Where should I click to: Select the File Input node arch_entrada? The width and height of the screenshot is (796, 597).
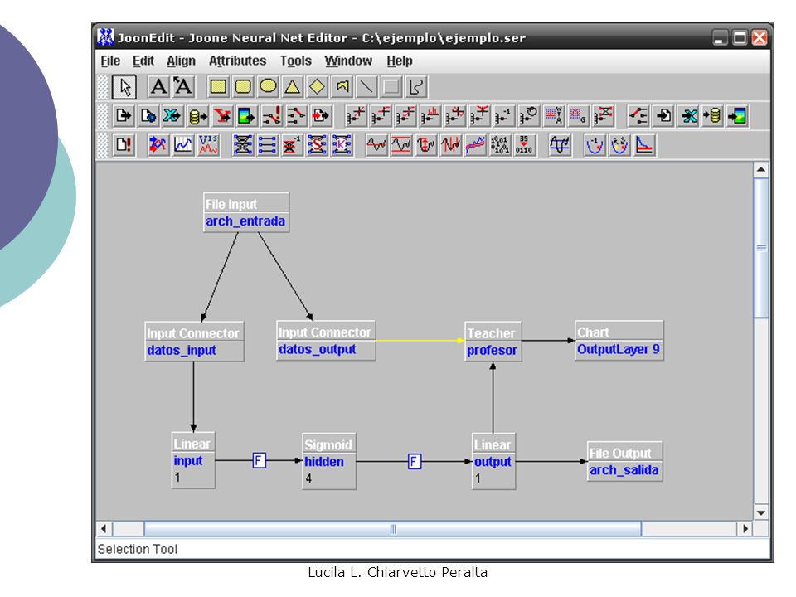246,212
